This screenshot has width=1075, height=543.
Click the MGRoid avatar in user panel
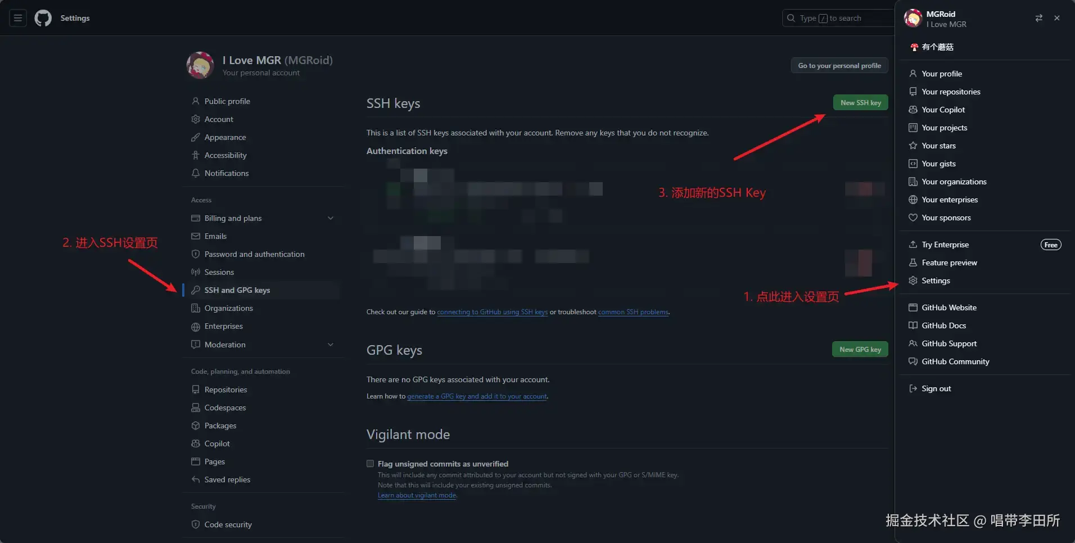pyautogui.click(x=913, y=19)
